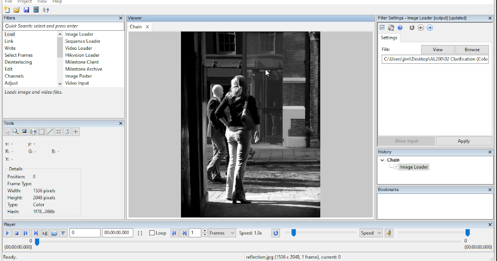Select the rectangular selection tool

coord(41,132)
